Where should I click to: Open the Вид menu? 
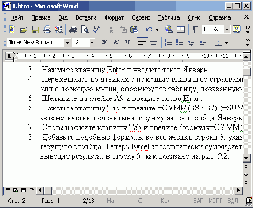pos(63,17)
